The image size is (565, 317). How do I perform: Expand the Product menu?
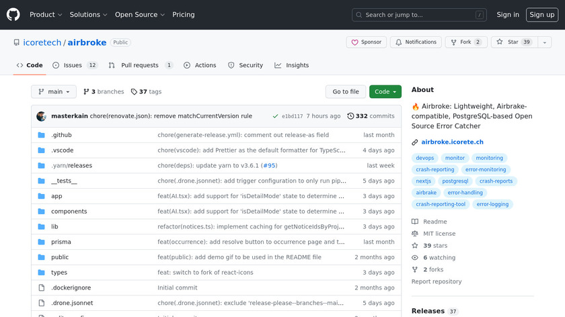point(46,15)
